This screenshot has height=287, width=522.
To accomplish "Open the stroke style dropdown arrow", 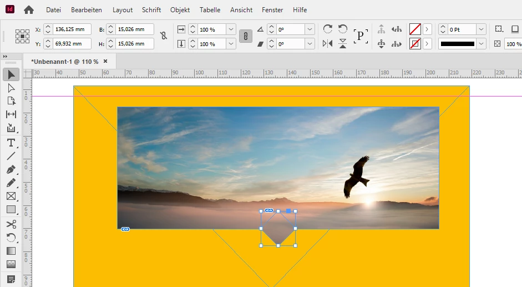I will coord(482,44).
